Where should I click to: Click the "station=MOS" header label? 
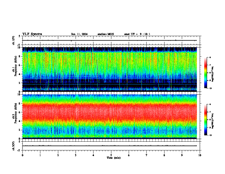point(106,34)
